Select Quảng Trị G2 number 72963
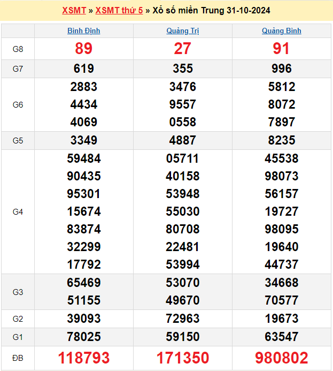This screenshot has width=333, height=371. coord(182,319)
